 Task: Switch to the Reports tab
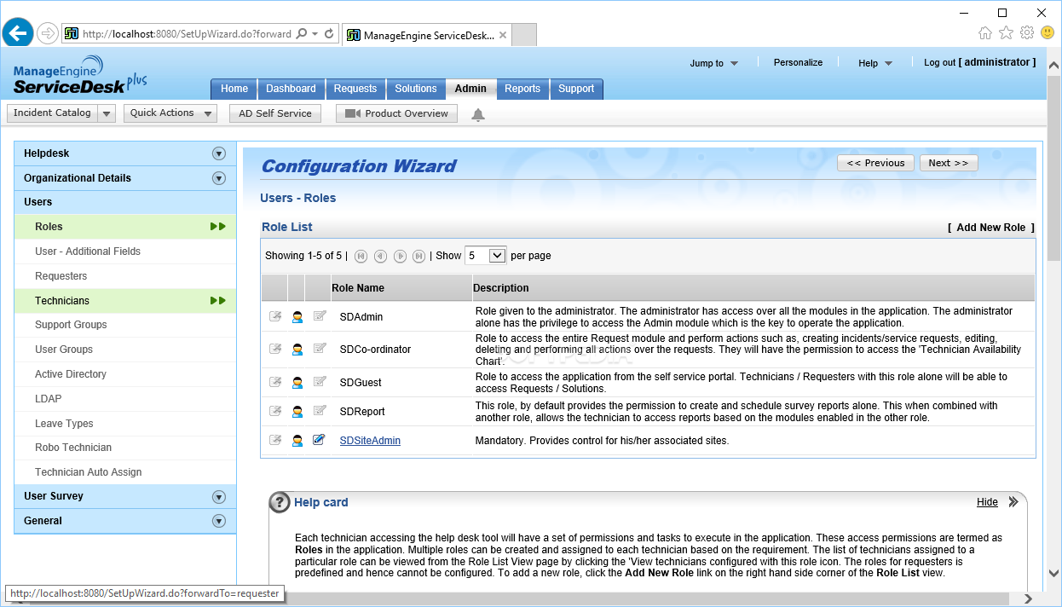coord(522,89)
